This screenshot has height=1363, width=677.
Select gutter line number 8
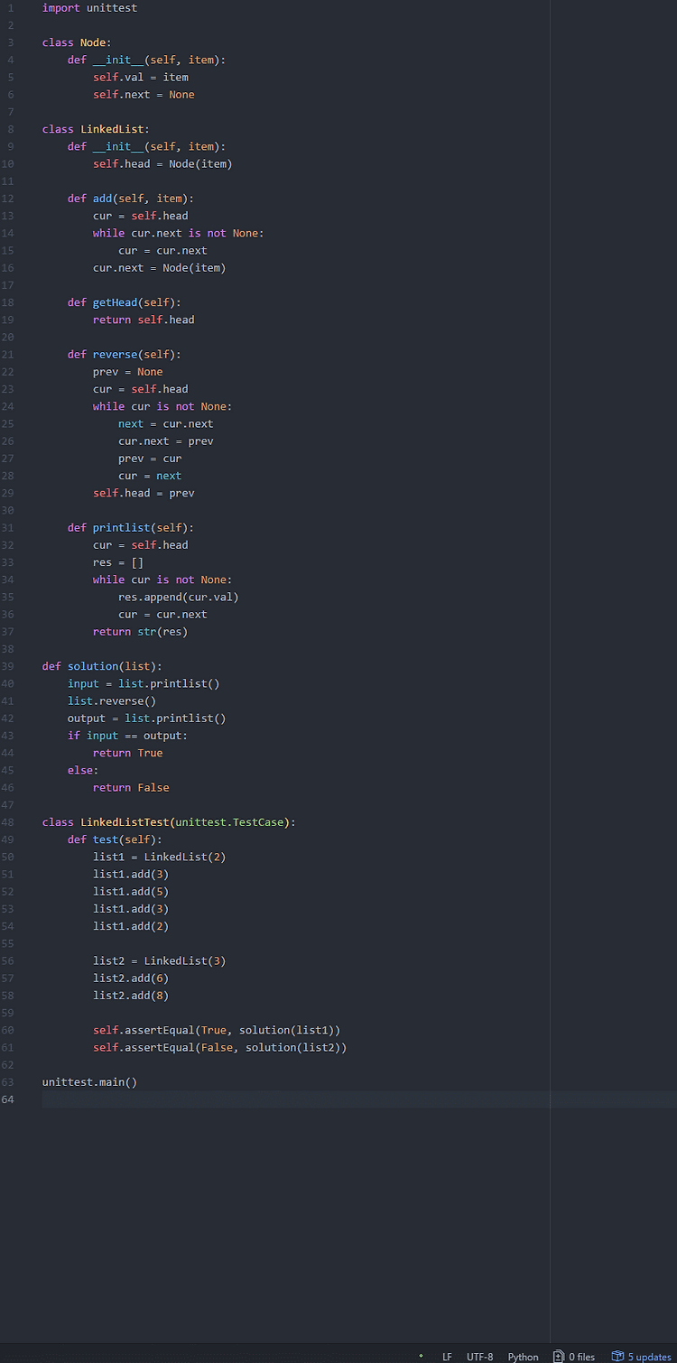[10, 129]
